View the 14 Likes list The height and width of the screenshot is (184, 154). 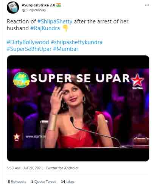(68, 182)
